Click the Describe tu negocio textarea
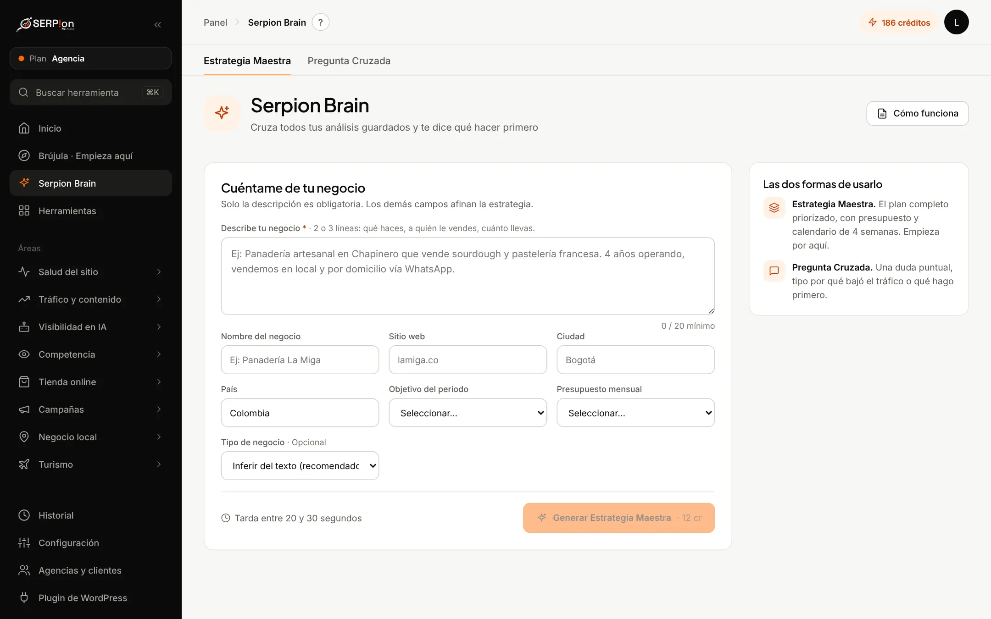Image resolution: width=991 pixels, height=619 pixels. point(468,276)
